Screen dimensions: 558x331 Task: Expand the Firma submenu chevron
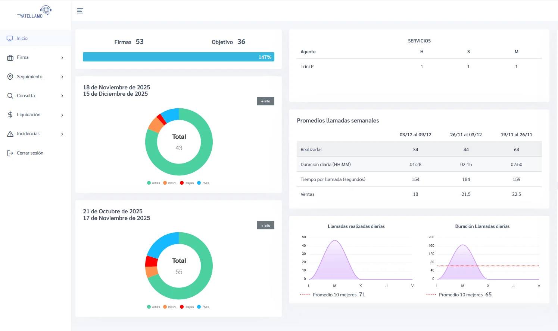pos(62,58)
